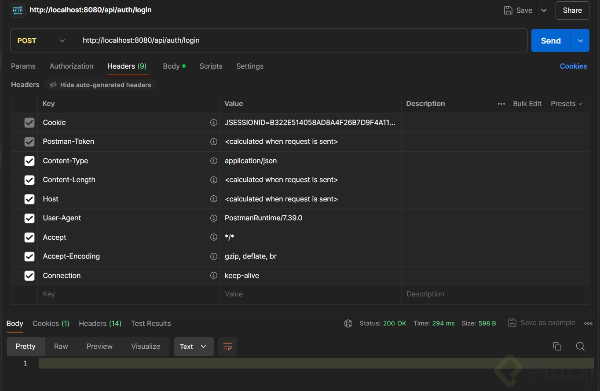Click the Save floppy disk icon

(x=508, y=10)
